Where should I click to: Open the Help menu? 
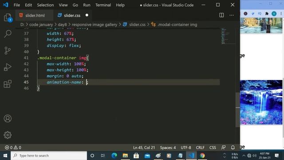click(120, 5)
